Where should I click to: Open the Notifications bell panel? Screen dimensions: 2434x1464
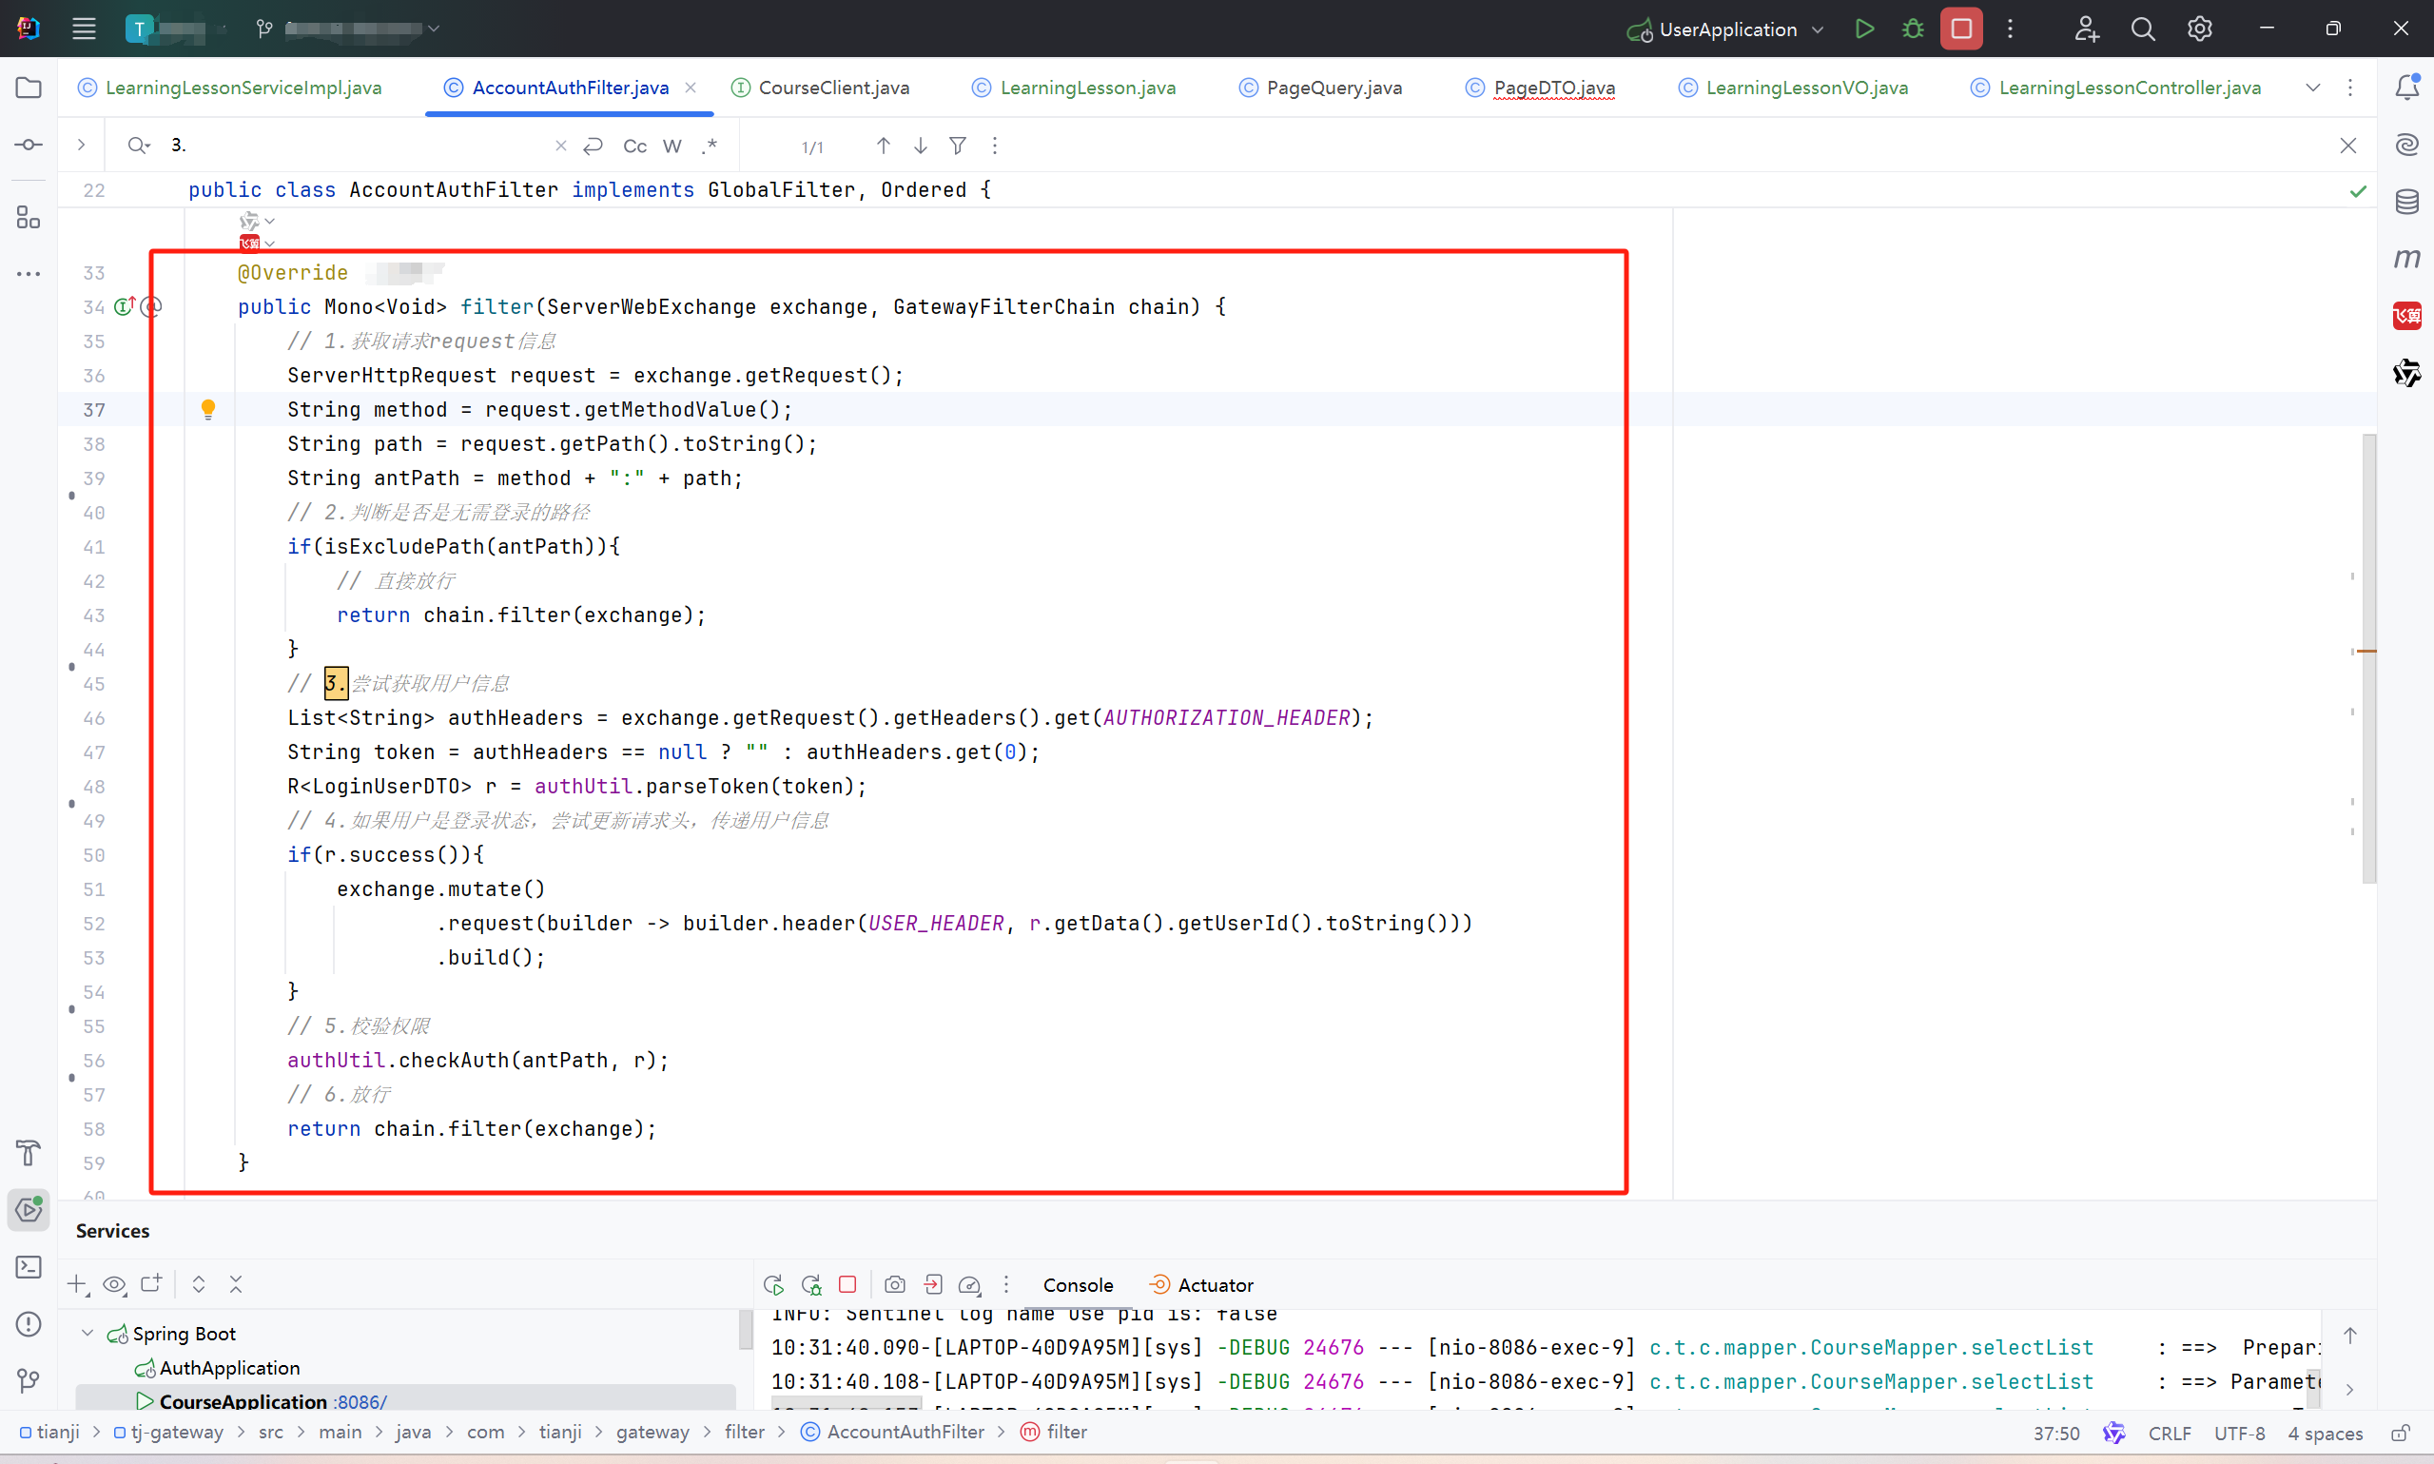[2407, 87]
